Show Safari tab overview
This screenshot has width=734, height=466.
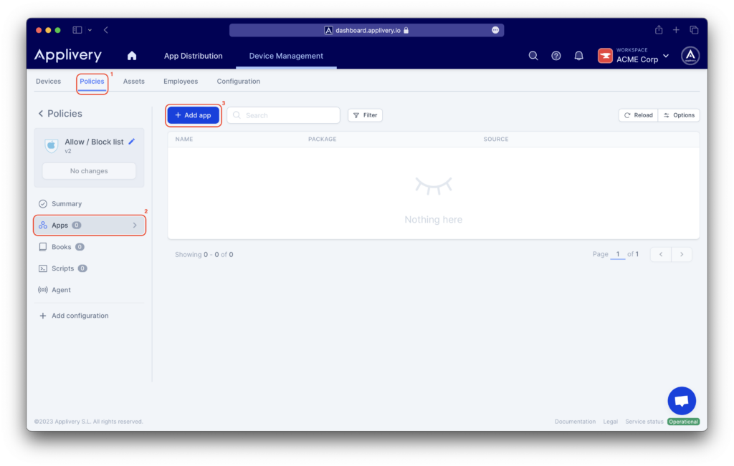coord(694,30)
